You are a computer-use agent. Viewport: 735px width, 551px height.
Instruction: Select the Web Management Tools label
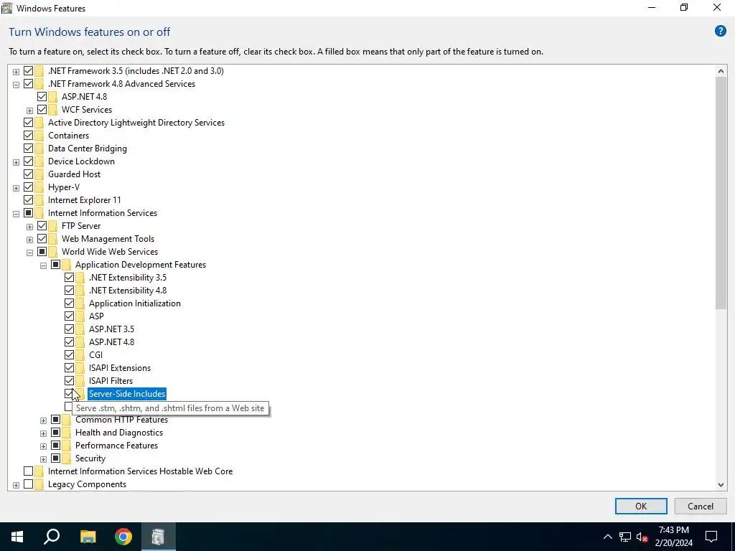[x=108, y=238]
